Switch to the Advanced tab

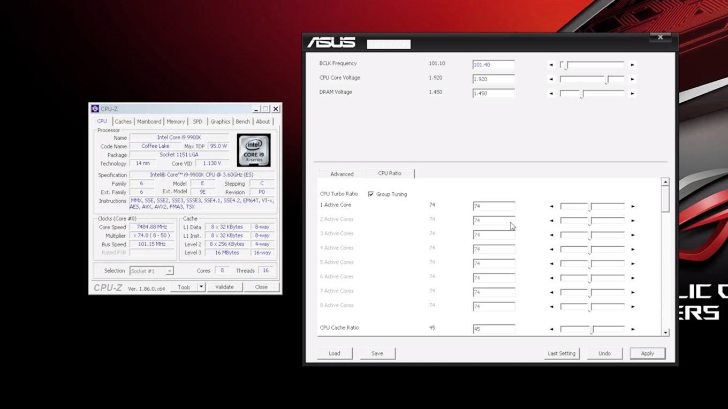click(x=342, y=174)
